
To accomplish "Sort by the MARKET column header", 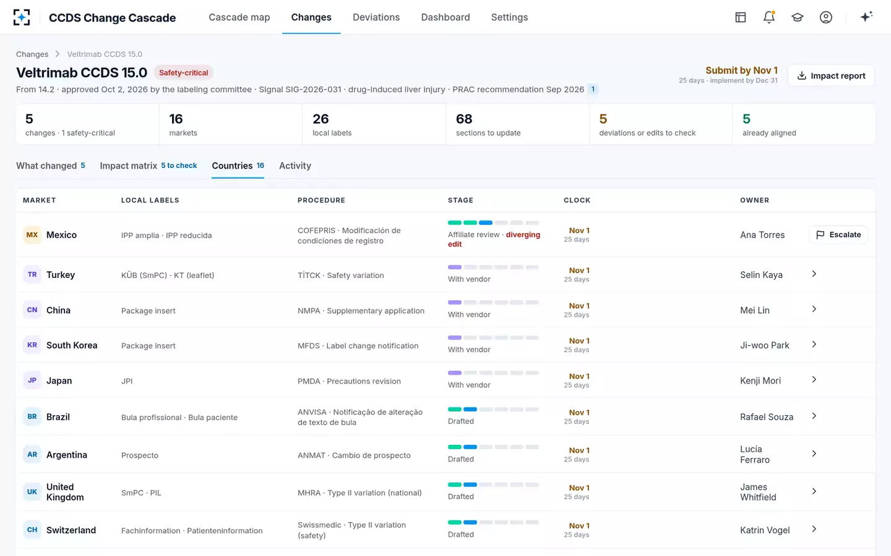I will 40,200.
